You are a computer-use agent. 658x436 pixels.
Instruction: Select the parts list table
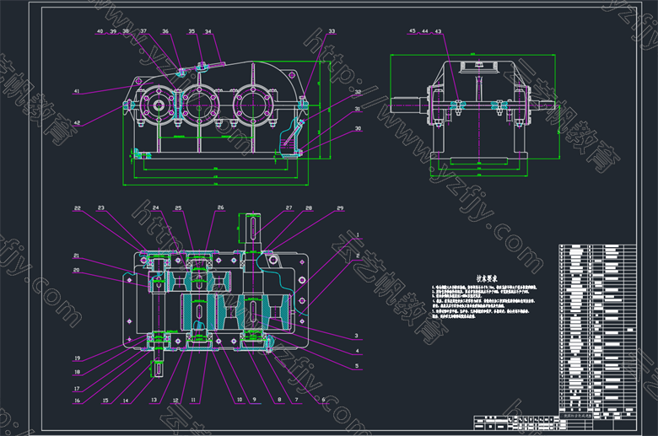[597, 328]
